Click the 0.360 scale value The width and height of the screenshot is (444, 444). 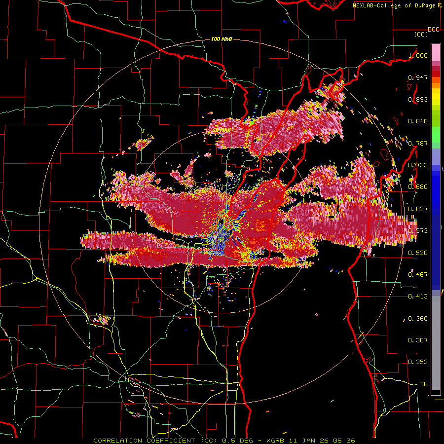click(x=418, y=319)
